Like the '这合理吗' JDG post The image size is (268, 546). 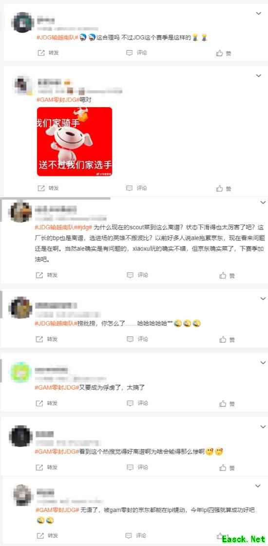pyautogui.click(x=224, y=53)
